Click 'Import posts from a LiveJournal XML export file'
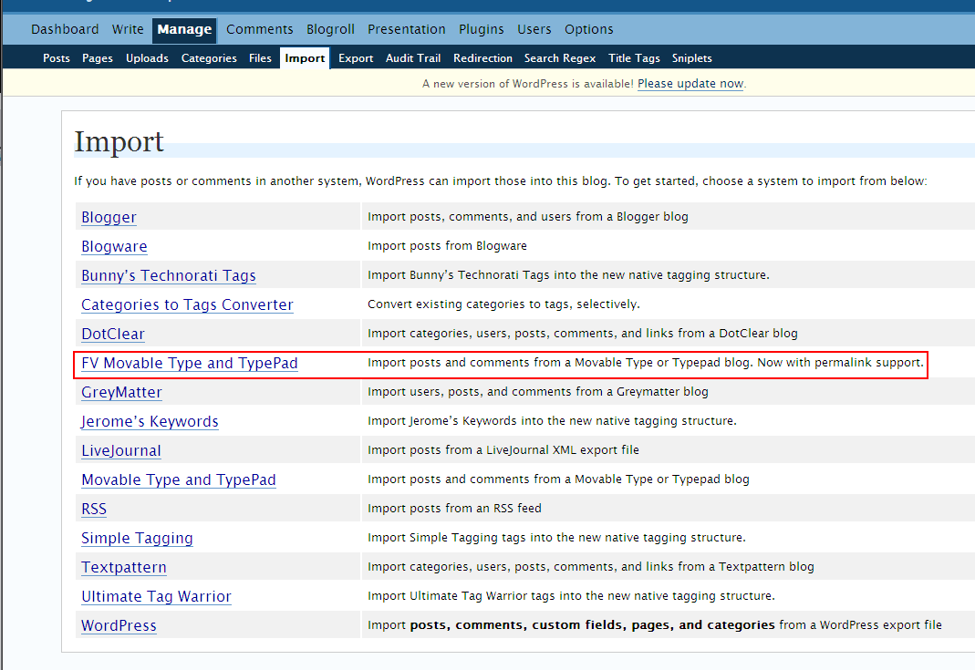The height and width of the screenshot is (670, 975). (503, 449)
